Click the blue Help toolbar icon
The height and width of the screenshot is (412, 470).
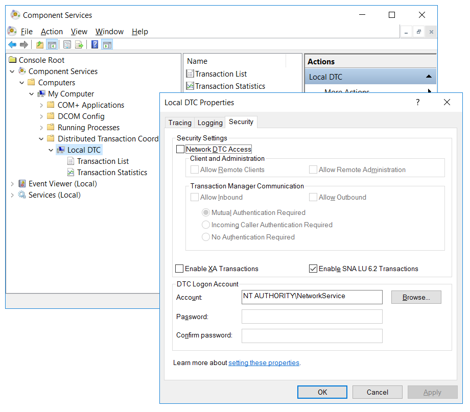[95, 44]
